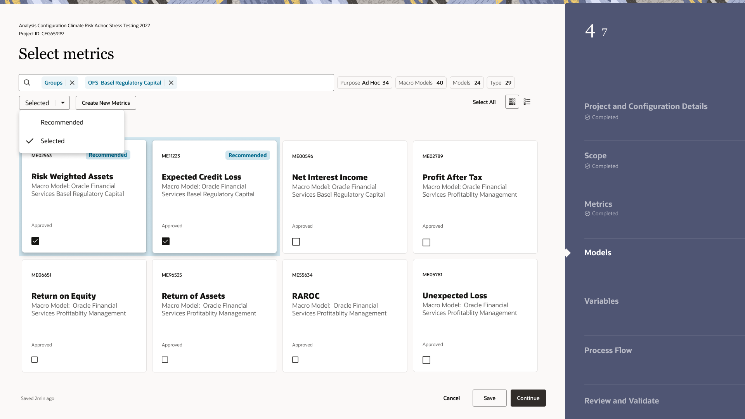Switch to grid view icon
Image resolution: width=745 pixels, height=419 pixels.
[512, 102]
